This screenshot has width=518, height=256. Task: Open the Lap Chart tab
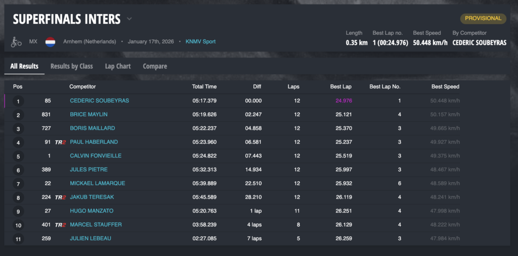pyautogui.click(x=117, y=66)
